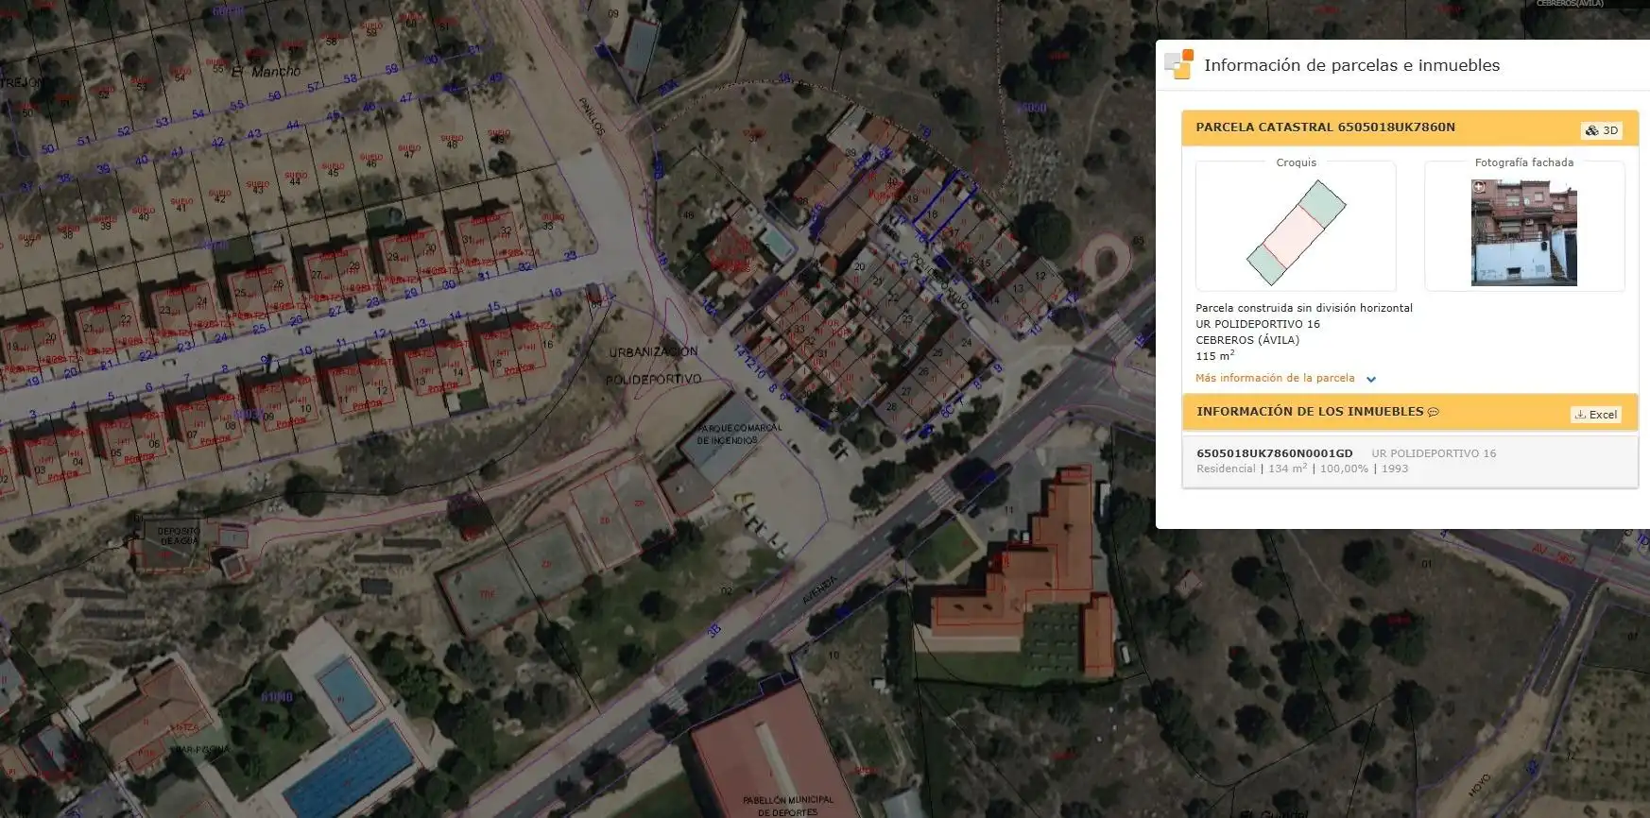Open the Croquis parcel sketch
The width and height of the screenshot is (1650, 818).
tap(1296, 232)
